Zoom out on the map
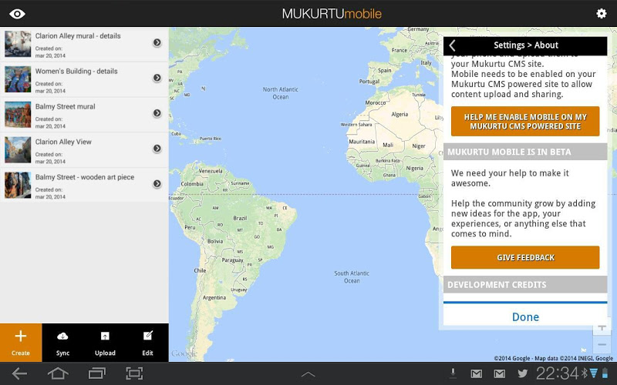 pyautogui.click(x=602, y=344)
